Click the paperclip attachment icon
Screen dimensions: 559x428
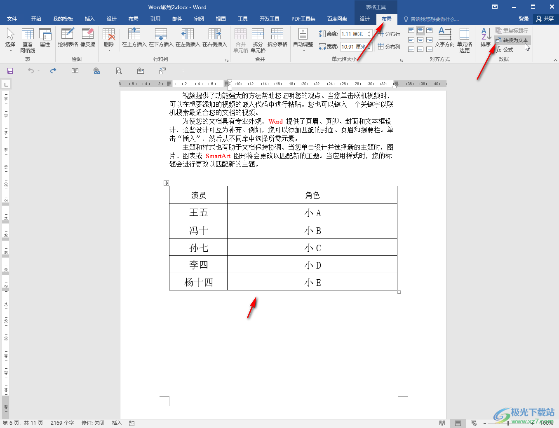click(x=141, y=71)
